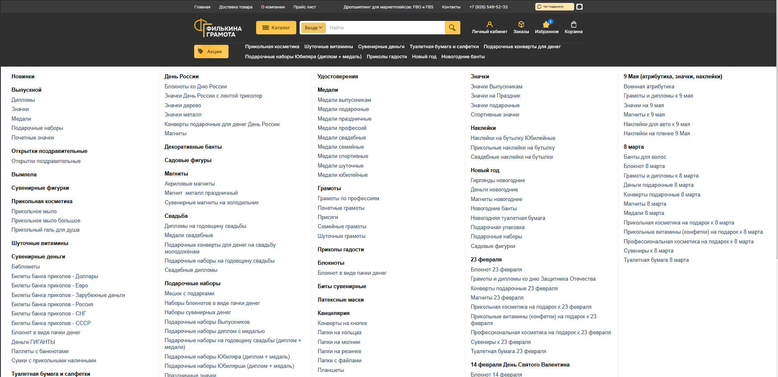The width and height of the screenshot is (778, 377).
Task: Open Магниты 23 февраля link
Action: click(497, 298)
